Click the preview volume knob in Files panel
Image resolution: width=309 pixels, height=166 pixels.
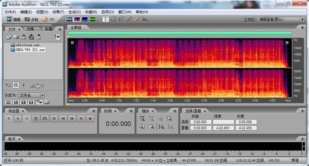pos(38,85)
